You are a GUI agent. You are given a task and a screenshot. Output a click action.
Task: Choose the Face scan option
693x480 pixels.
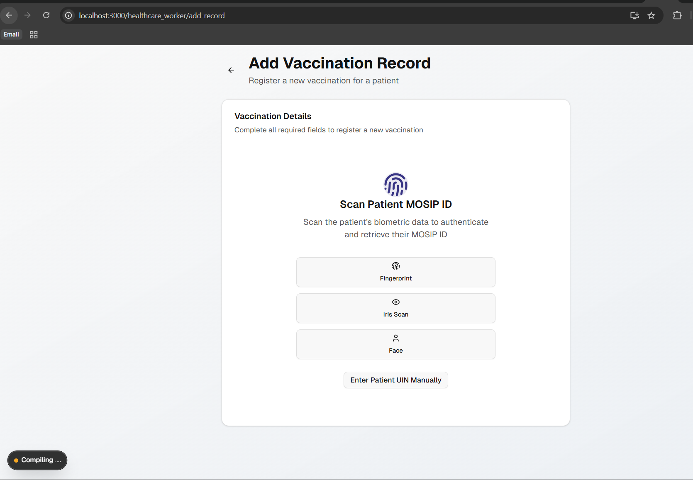[x=396, y=344]
